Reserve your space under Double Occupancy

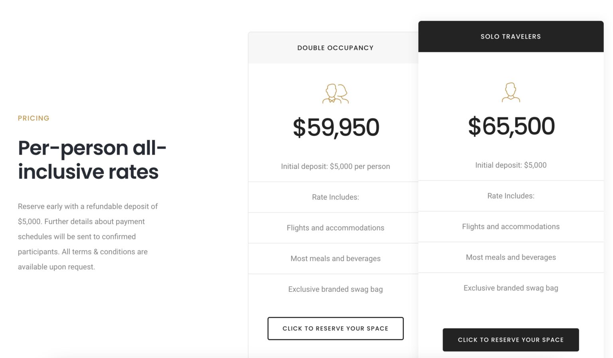tap(335, 328)
